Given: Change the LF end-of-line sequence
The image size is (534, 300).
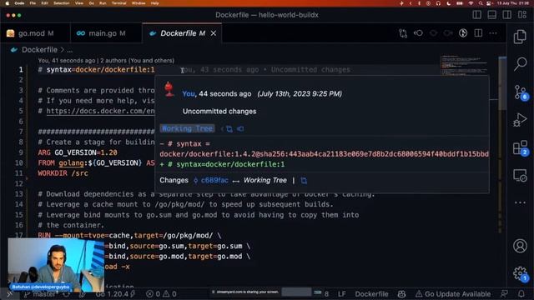Looking at the screenshot, I should (x=342, y=294).
